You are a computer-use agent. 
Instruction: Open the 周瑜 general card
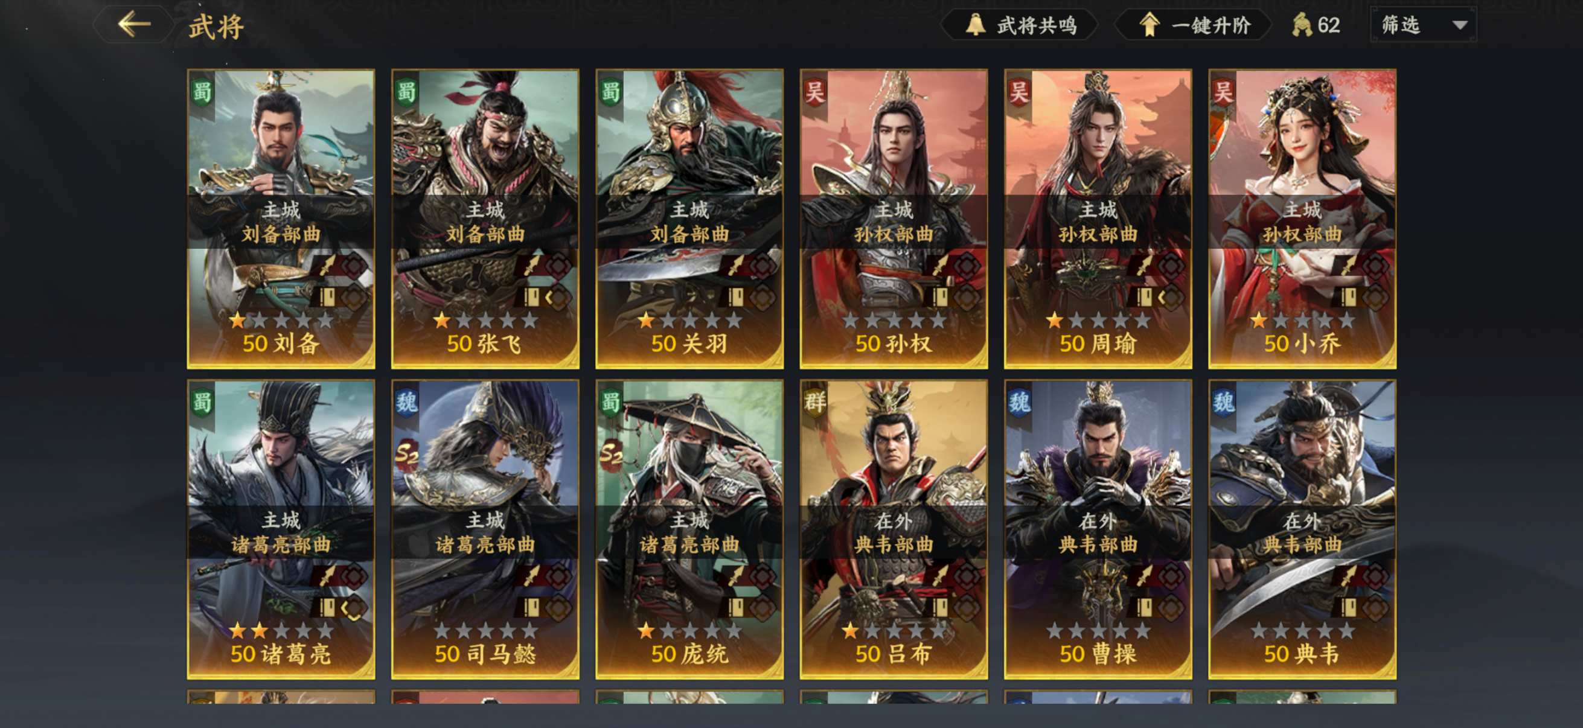tap(1098, 219)
